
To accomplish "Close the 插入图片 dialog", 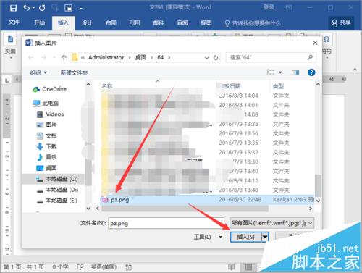I will coord(315,43).
